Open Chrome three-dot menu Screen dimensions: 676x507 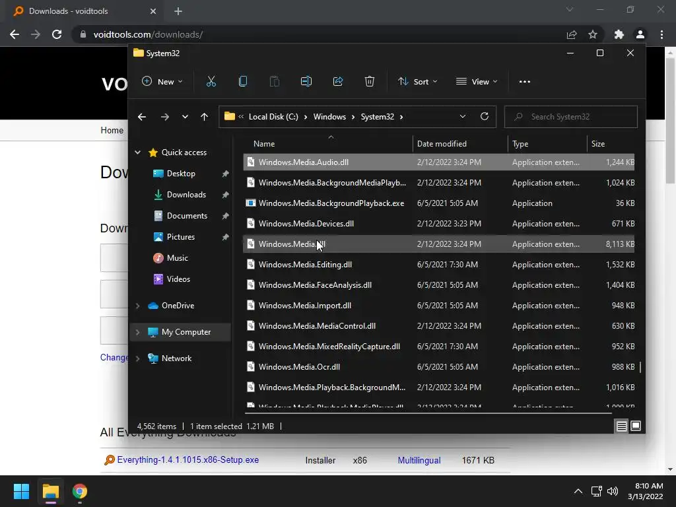click(x=661, y=34)
